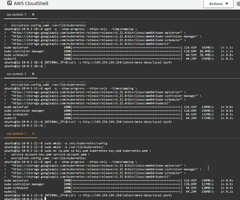Click the '148MB/s' speed value
Image resolution: width=240 pixels, height=200 pixels.
(x=207, y=181)
